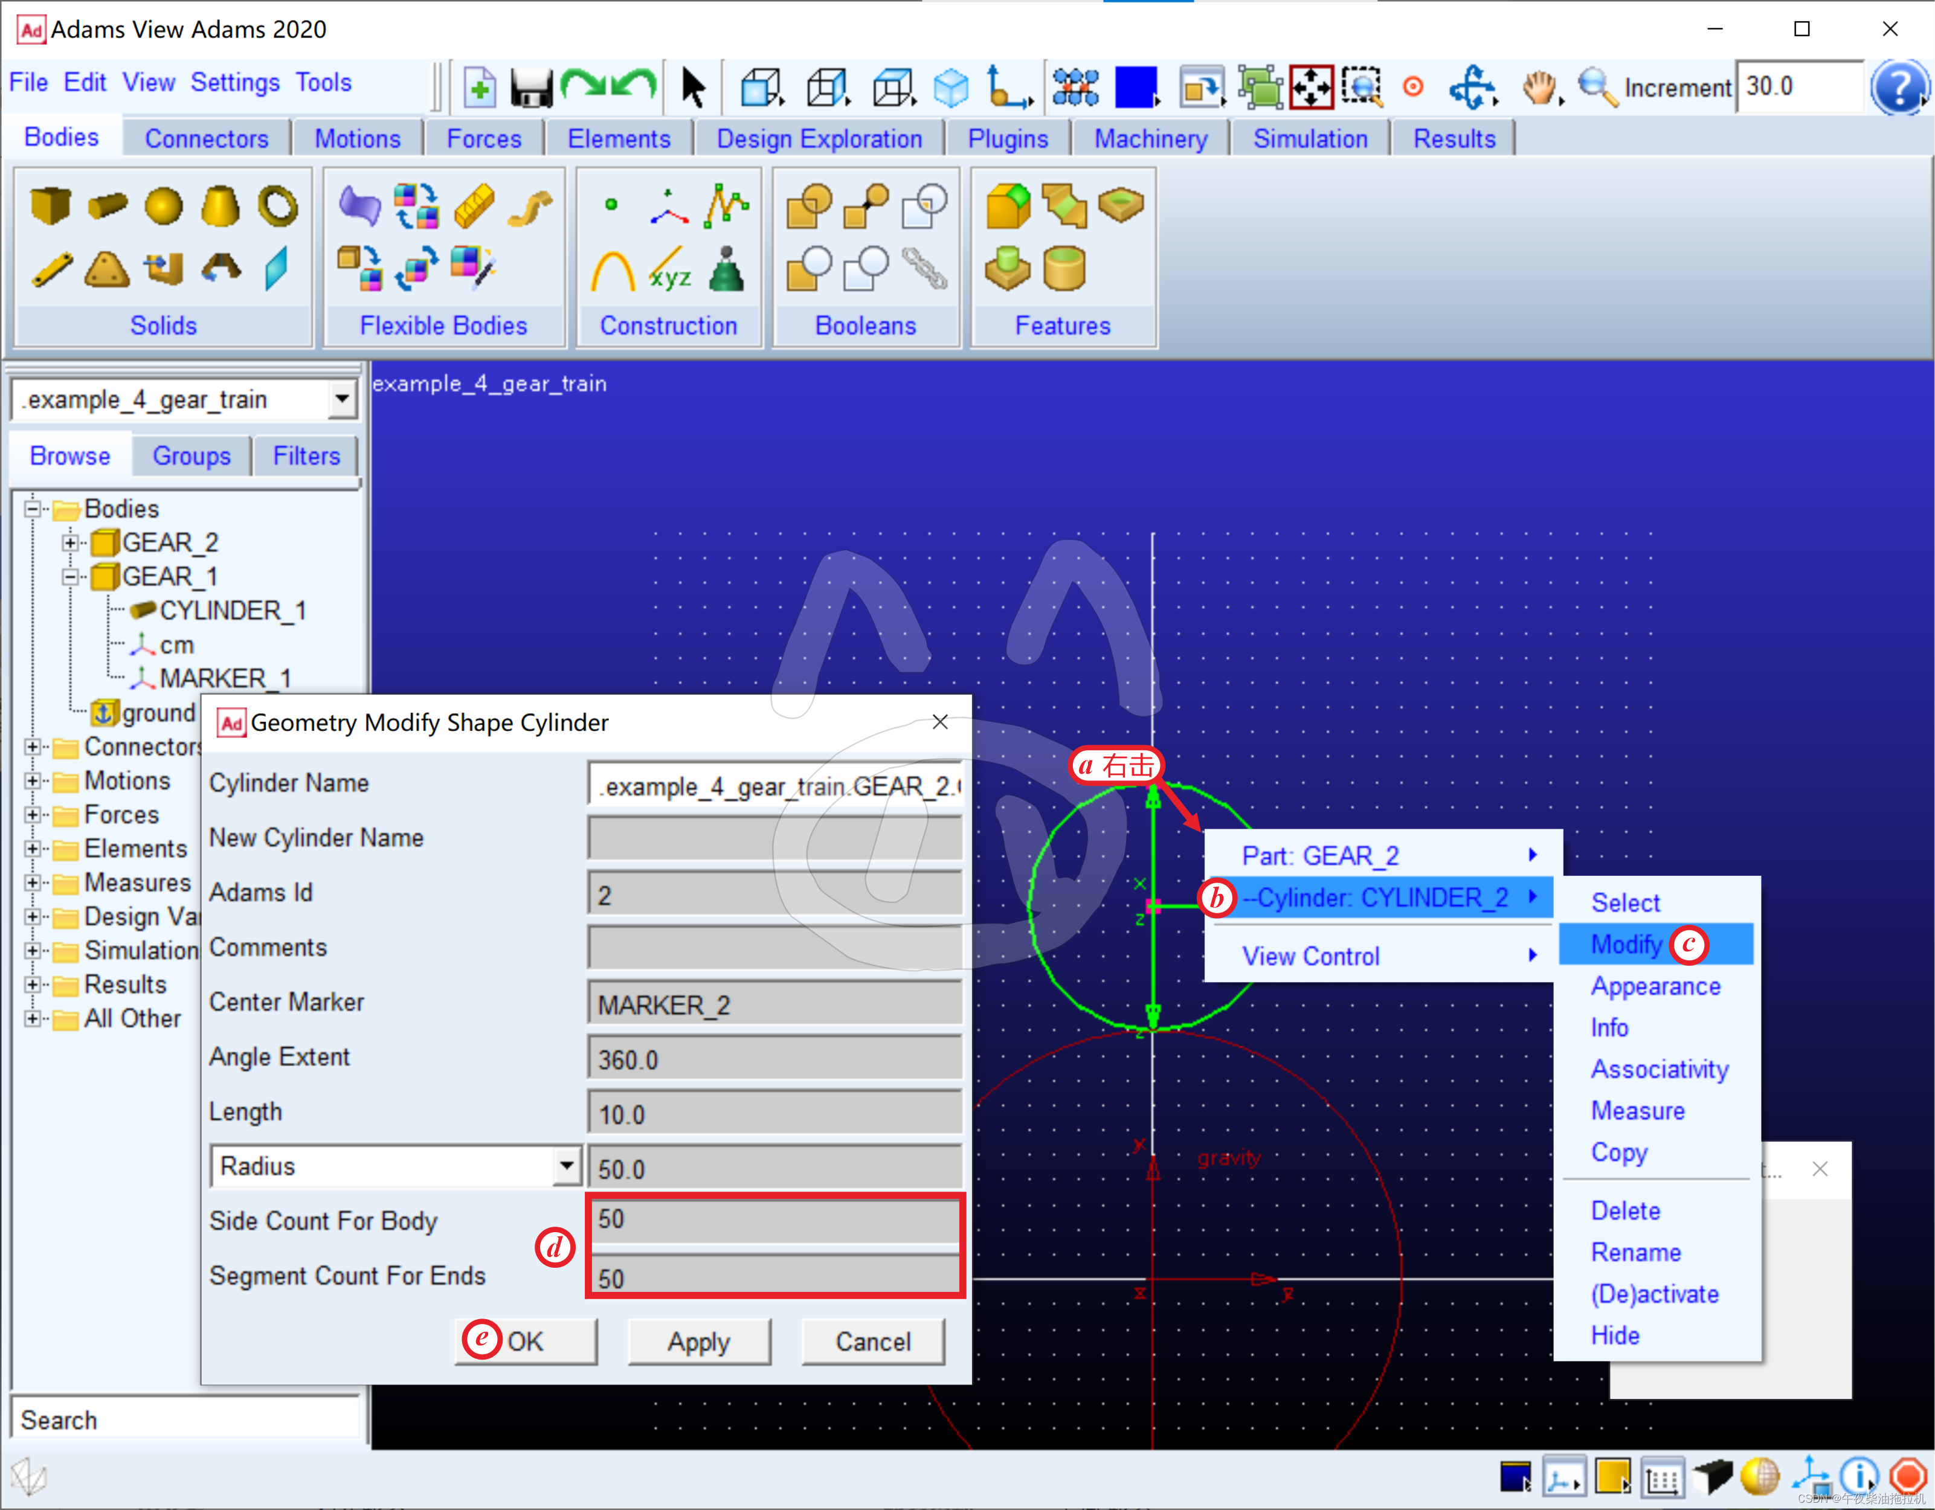Click the Search box in browser
Screen dimensions: 1935x1510
click(186, 1419)
